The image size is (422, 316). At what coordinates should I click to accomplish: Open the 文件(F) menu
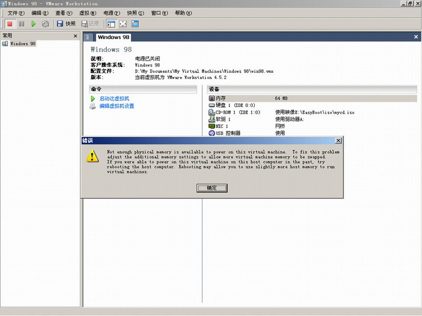[16, 13]
